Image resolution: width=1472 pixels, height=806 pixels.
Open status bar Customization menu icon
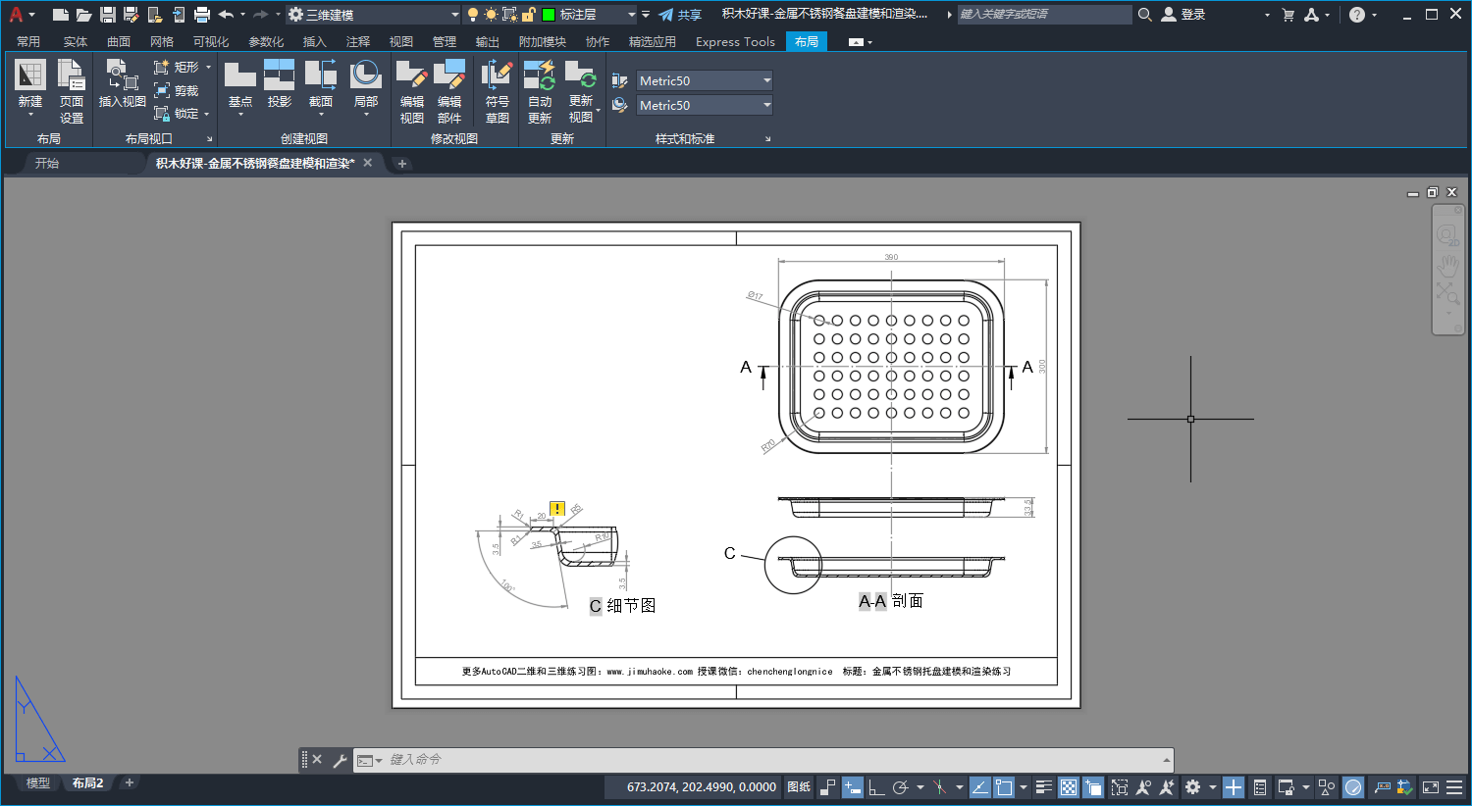pos(1454,787)
